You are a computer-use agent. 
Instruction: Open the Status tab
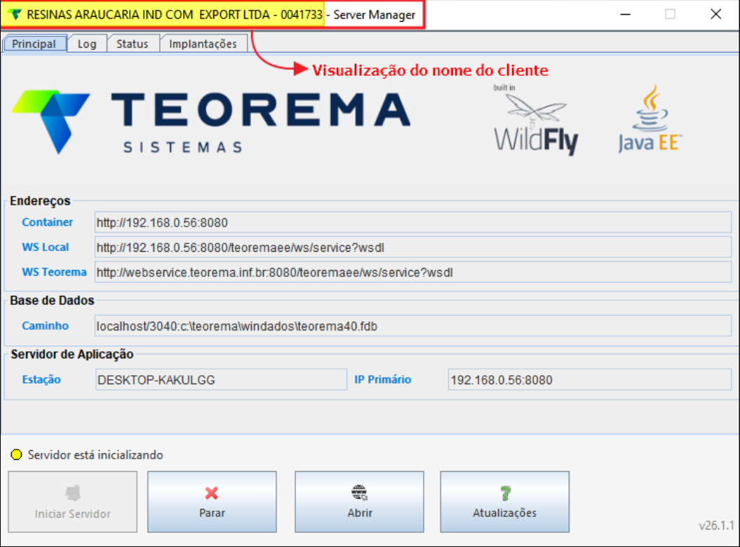click(132, 43)
